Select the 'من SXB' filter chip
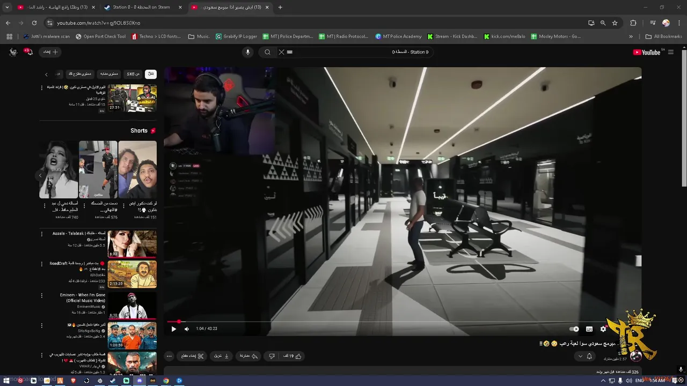 pos(133,74)
